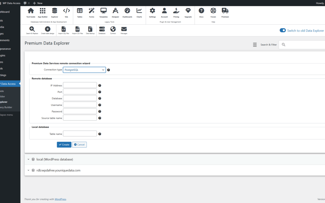Show help for Source table name
The height and width of the screenshot is (203, 325).
pyautogui.click(x=100, y=118)
